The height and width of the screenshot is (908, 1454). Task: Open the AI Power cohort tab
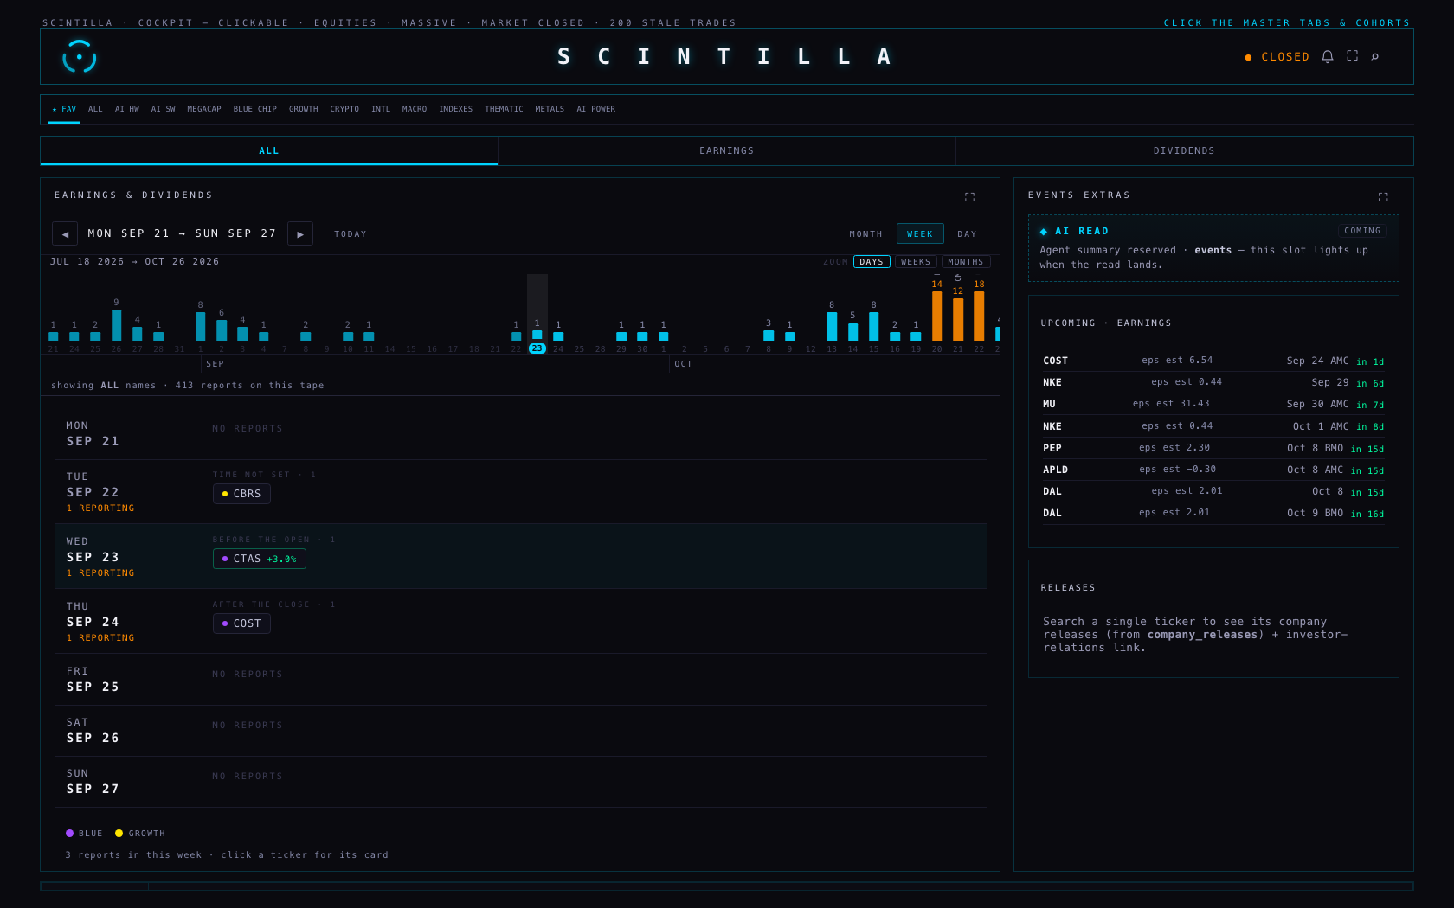[x=596, y=109]
